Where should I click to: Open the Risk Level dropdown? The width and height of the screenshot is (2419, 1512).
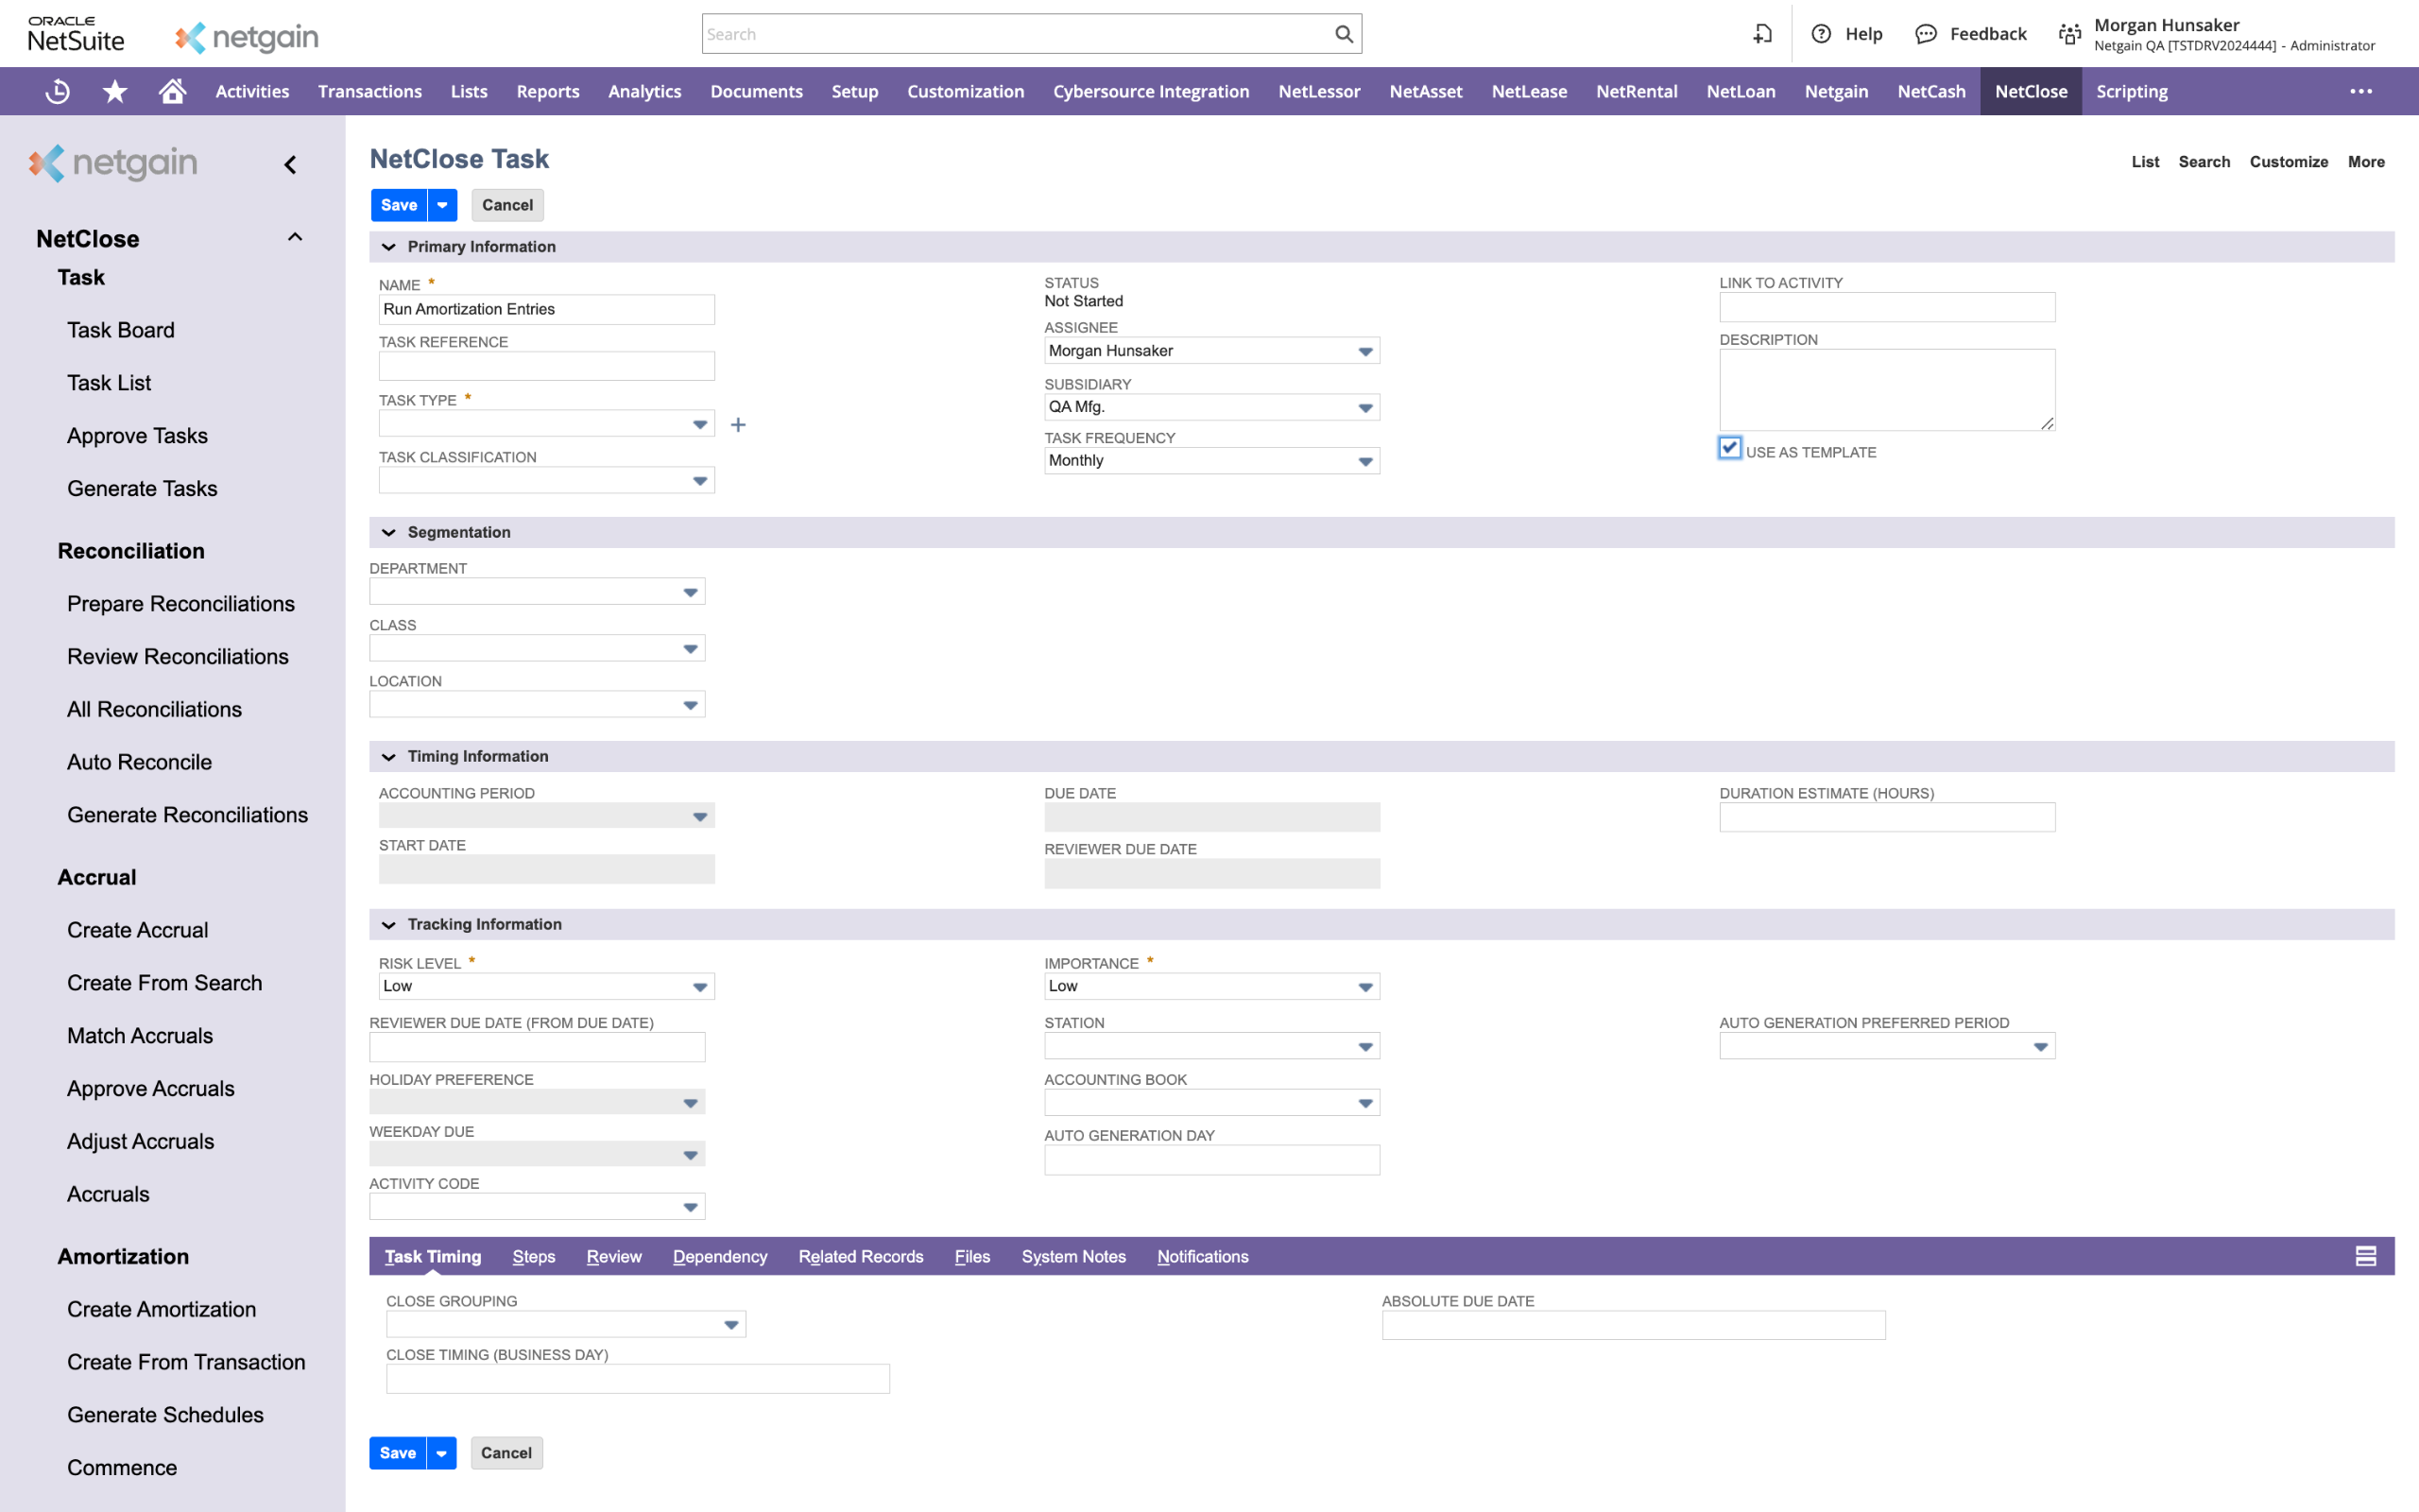(x=546, y=986)
